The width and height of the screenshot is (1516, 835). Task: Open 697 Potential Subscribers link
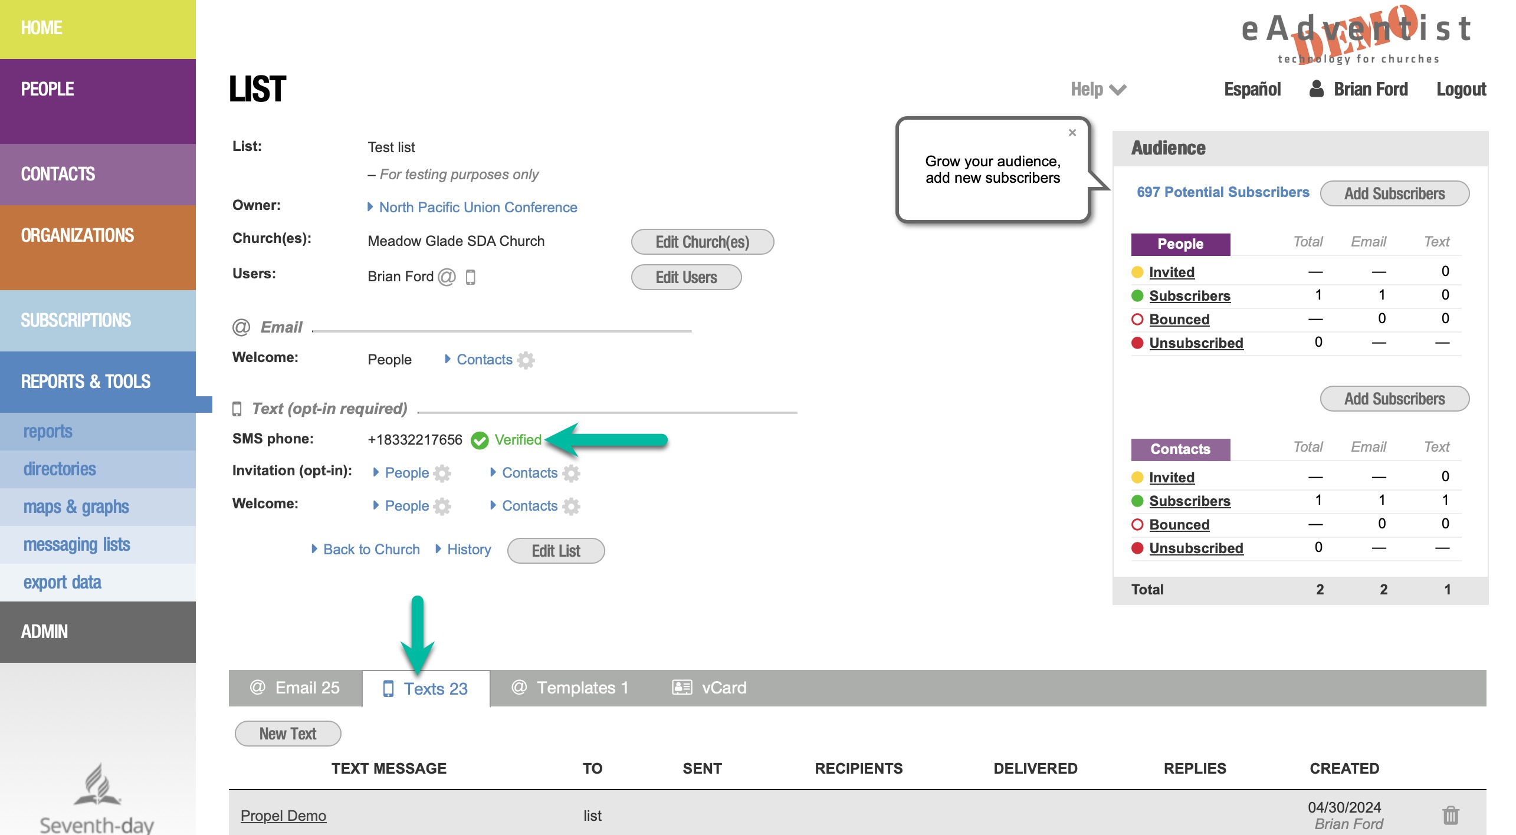click(x=1222, y=192)
